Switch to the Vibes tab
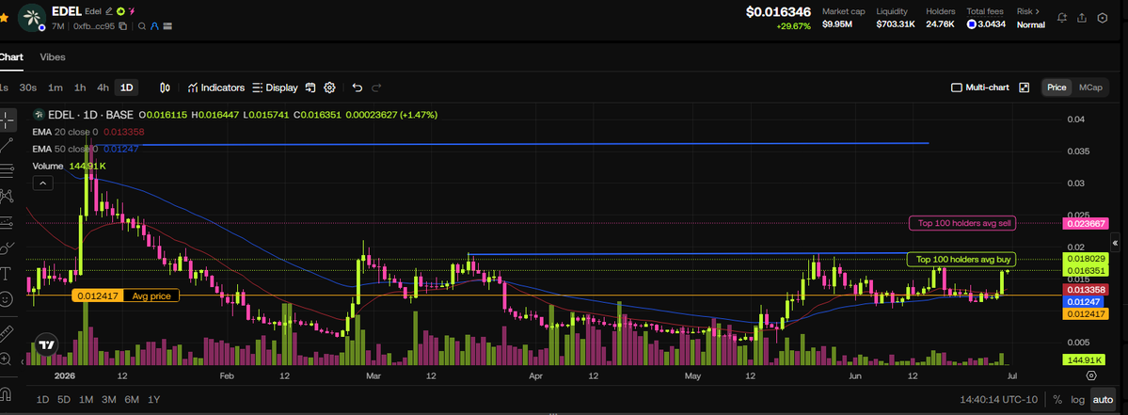 (x=53, y=56)
